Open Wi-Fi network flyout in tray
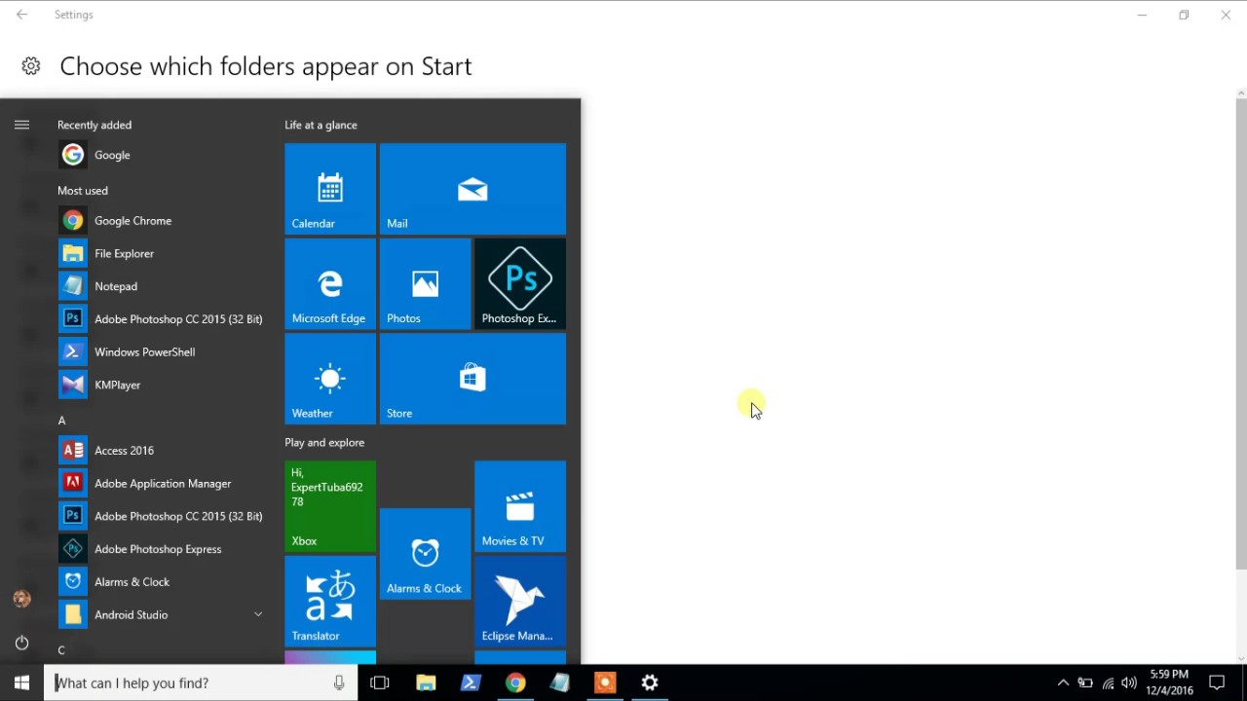The width and height of the screenshot is (1247, 701). point(1108,683)
